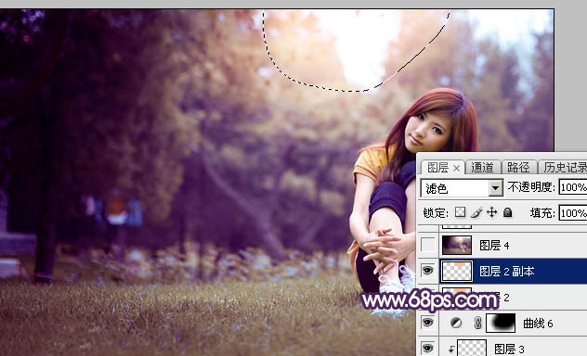This screenshot has width=587, height=356.
Task: Click the lock position move icon
Action: click(x=492, y=212)
